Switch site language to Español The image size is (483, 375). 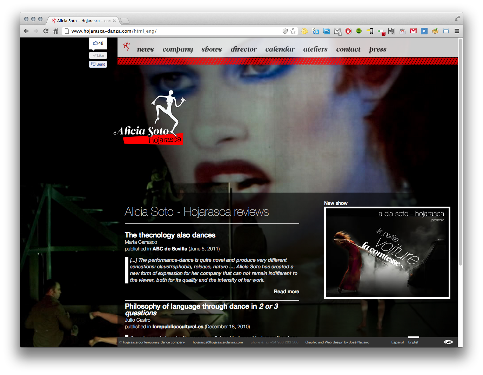(397, 342)
